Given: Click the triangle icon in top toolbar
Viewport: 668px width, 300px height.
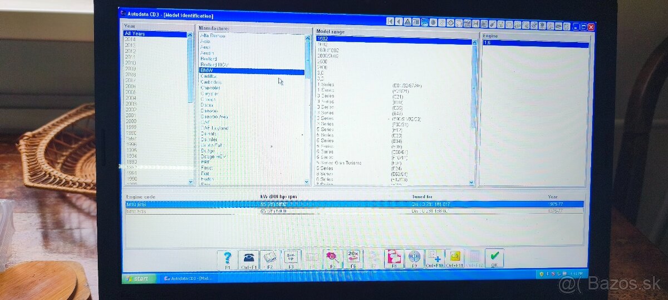Looking at the screenshot, I should click(x=408, y=22).
